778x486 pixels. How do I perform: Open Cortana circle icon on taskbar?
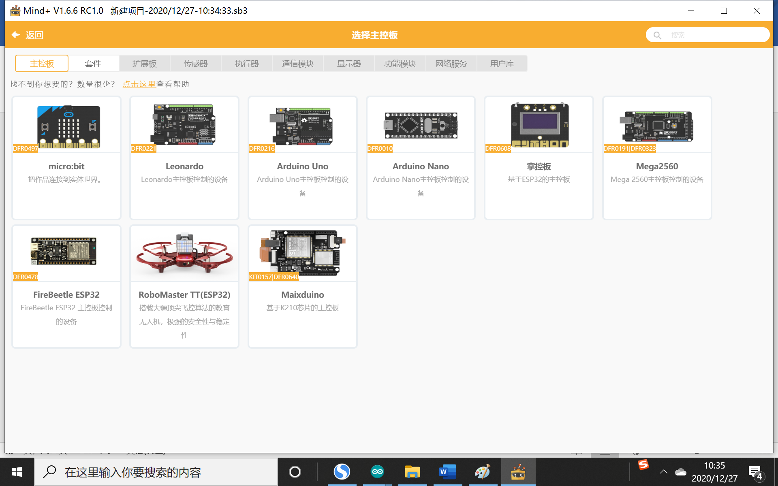(x=295, y=472)
